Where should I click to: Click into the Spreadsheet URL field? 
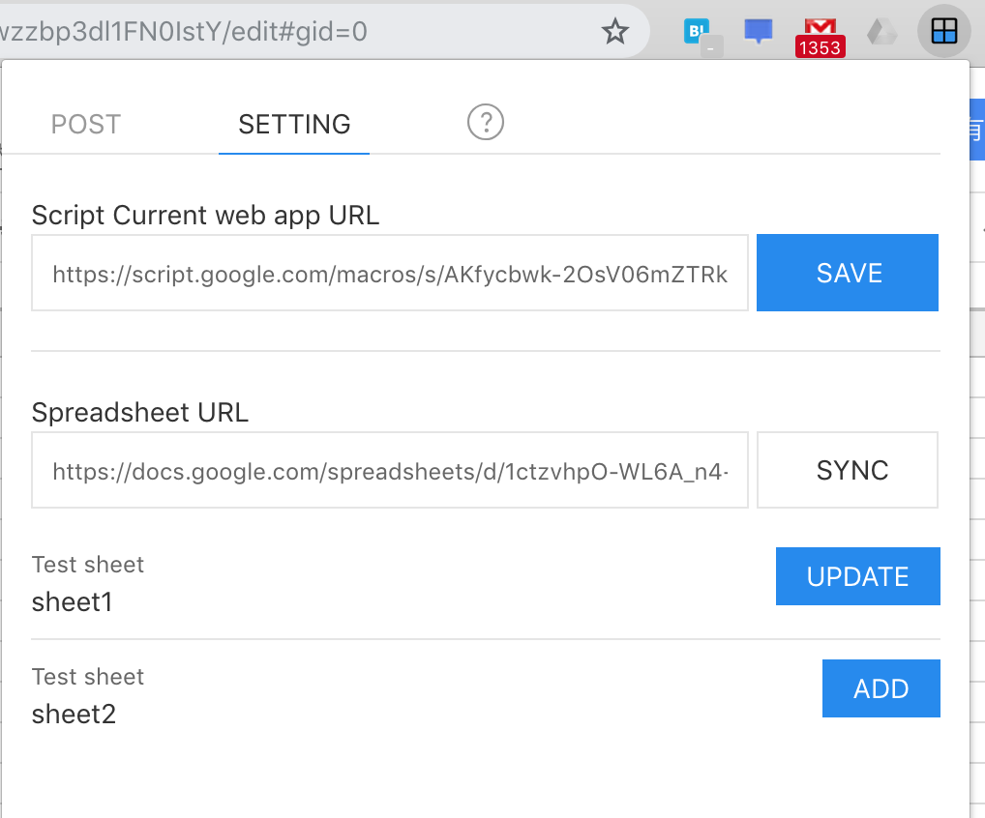(390, 471)
